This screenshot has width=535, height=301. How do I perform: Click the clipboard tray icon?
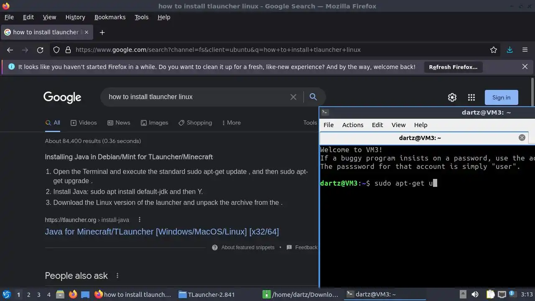(x=490, y=294)
